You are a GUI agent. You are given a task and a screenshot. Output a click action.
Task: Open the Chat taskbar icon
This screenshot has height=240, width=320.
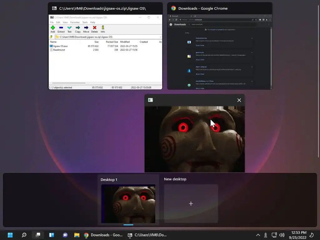(65, 235)
